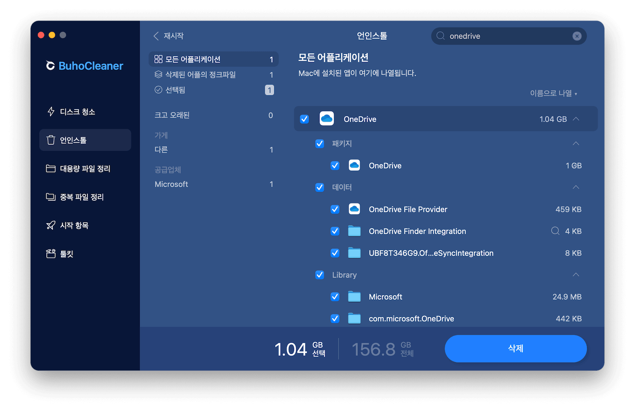The image size is (635, 411).
Task: Click the BuhoCleaner logo icon
Action: click(50, 66)
